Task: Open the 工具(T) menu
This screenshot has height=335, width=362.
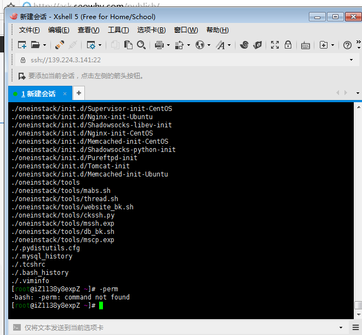Action: click(118, 30)
